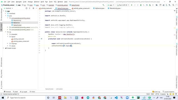Open the Android view dropdown

pyautogui.click(x=9, y=8)
